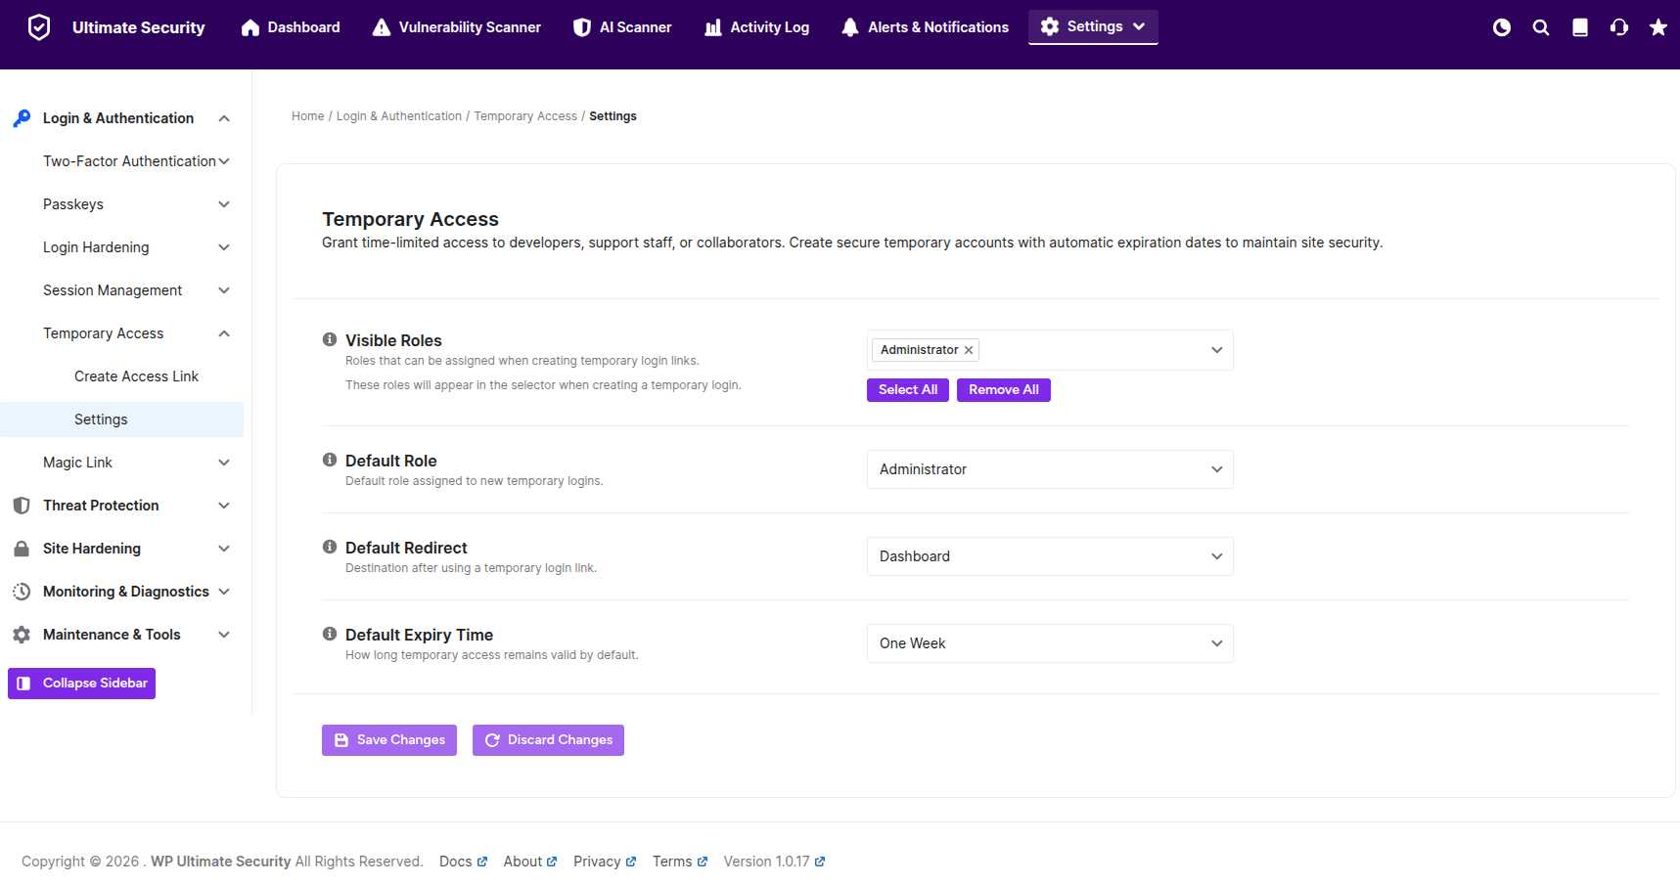Remove the Administrator role tag

[969, 350]
